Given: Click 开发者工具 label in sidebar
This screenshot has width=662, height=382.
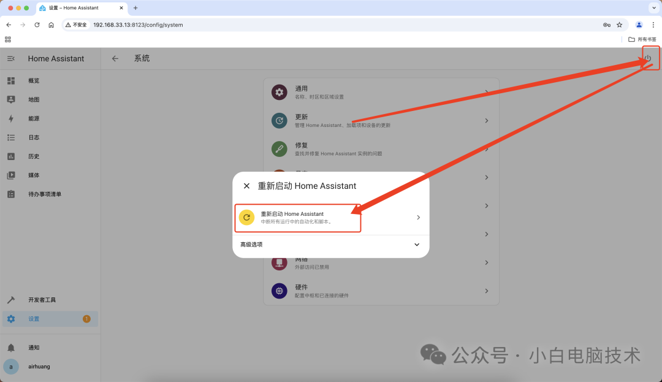Looking at the screenshot, I should click(42, 300).
